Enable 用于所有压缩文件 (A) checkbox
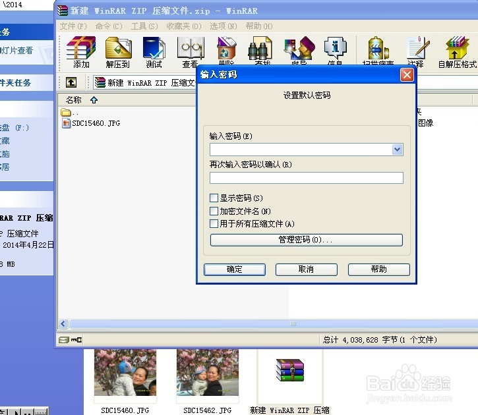The width and height of the screenshot is (478, 415). (214, 224)
